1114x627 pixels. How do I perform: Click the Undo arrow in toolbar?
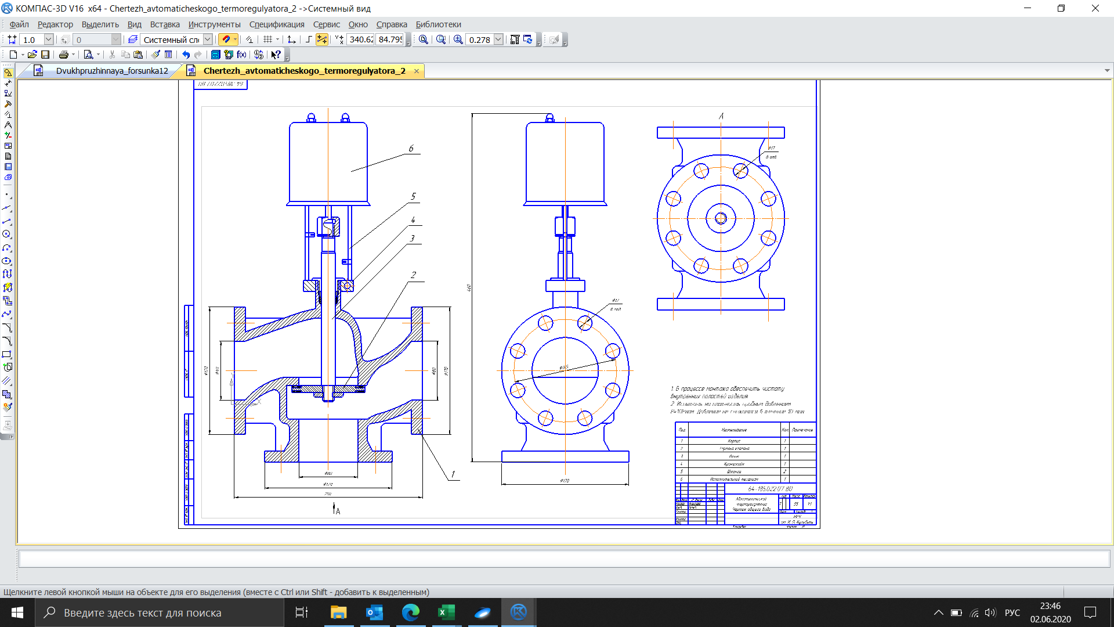186,55
